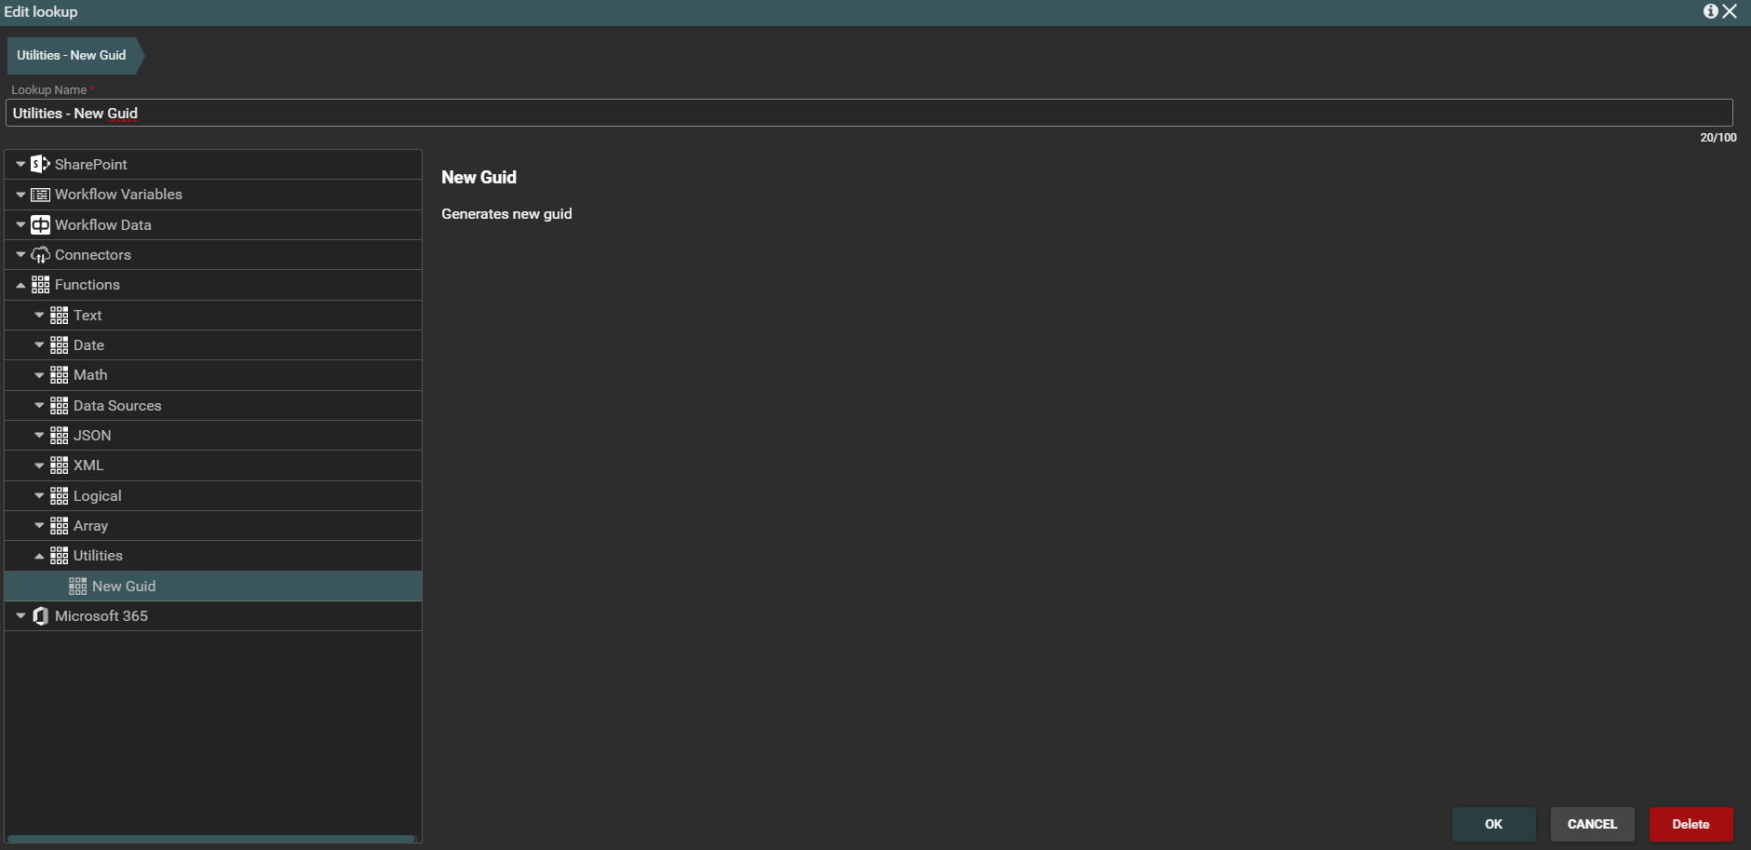Expand the Date functions arrow
Image resolution: width=1751 pixels, height=850 pixels.
pyautogui.click(x=39, y=345)
